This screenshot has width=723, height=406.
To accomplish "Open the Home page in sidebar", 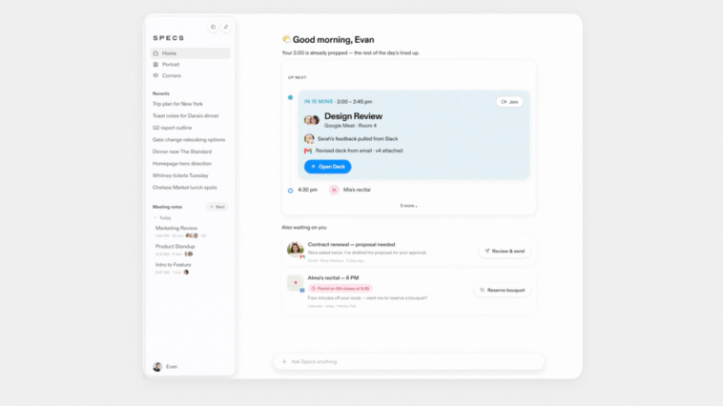I will pyautogui.click(x=190, y=53).
